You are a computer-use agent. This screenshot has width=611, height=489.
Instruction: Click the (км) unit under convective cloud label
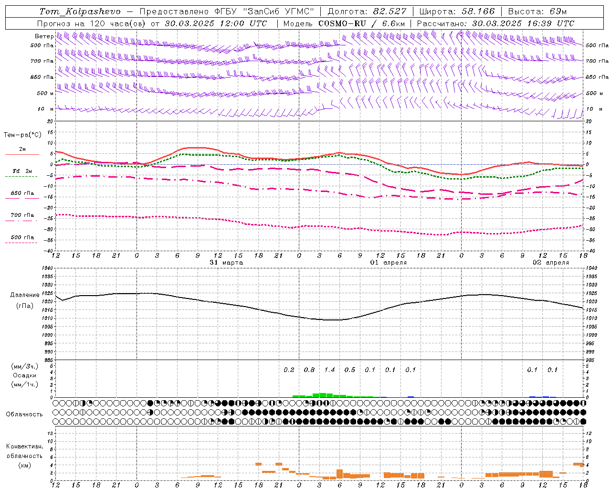(24, 465)
